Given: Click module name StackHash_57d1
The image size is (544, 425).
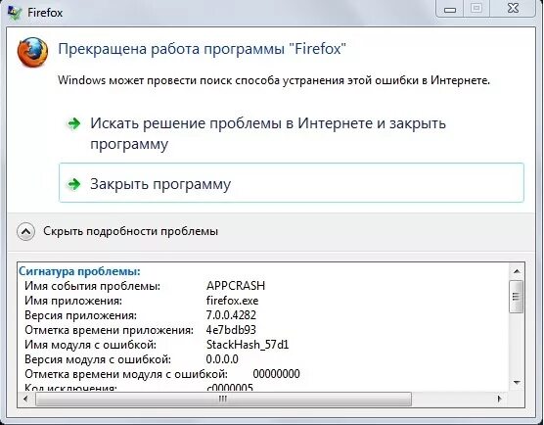Looking at the screenshot, I should click(248, 345).
